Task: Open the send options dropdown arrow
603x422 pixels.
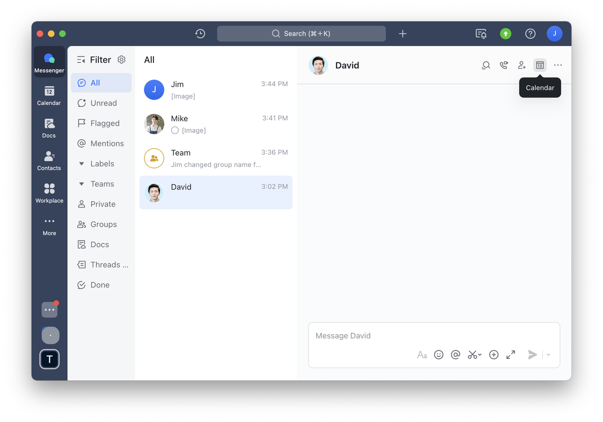Action: pos(548,355)
